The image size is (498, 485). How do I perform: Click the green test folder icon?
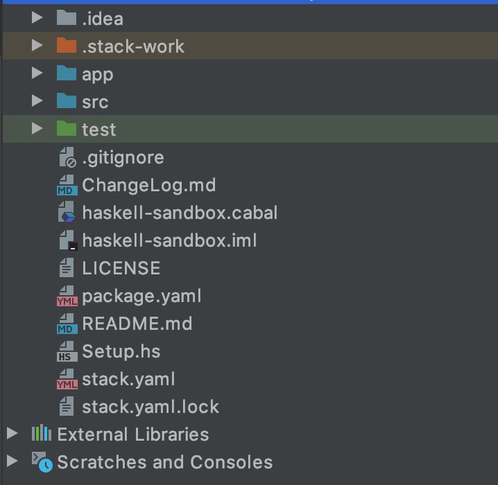(67, 130)
